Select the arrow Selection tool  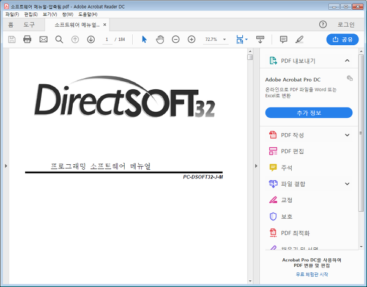[144, 39]
